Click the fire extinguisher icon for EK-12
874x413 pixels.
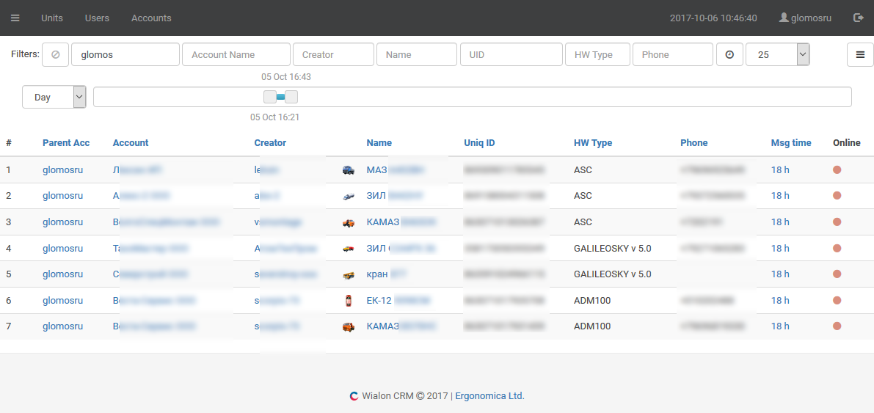tap(349, 301)
